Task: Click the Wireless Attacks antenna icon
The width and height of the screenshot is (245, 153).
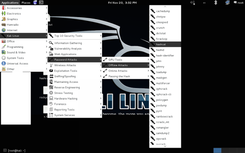Action: point(51,65)
